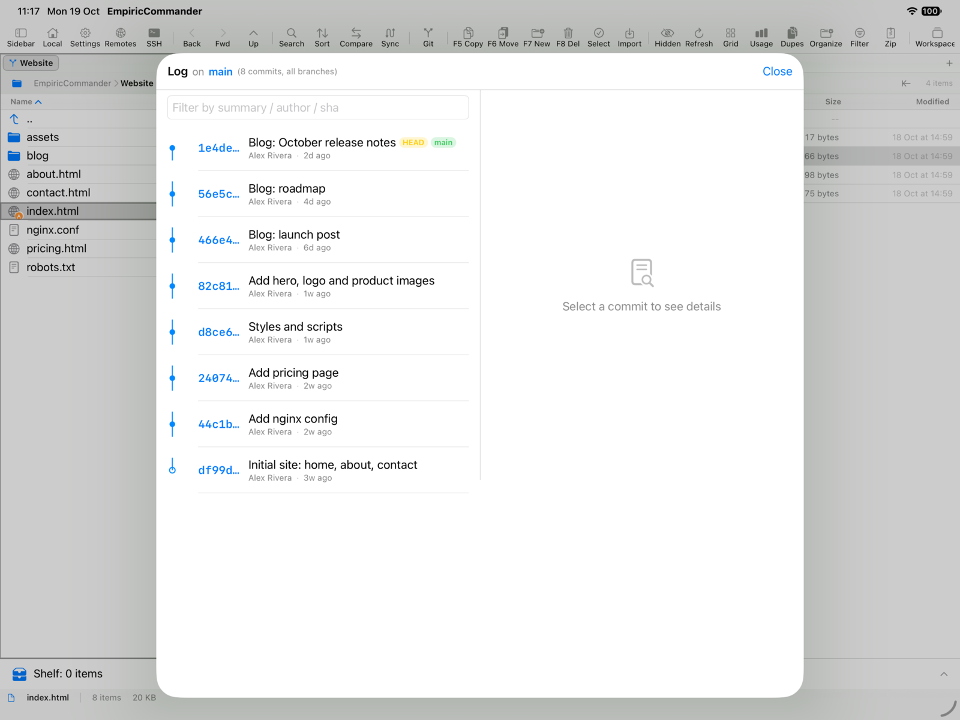The width and height of the screenshot is (960, 720).
Task: Click the filter by summary field
Action: (318, 108)
